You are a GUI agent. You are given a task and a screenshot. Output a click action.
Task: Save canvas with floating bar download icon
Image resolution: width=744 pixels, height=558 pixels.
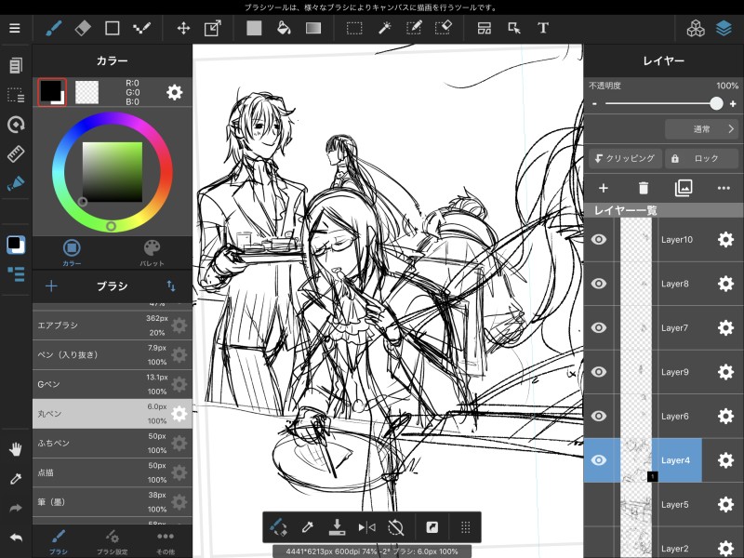tap(337, 527)
